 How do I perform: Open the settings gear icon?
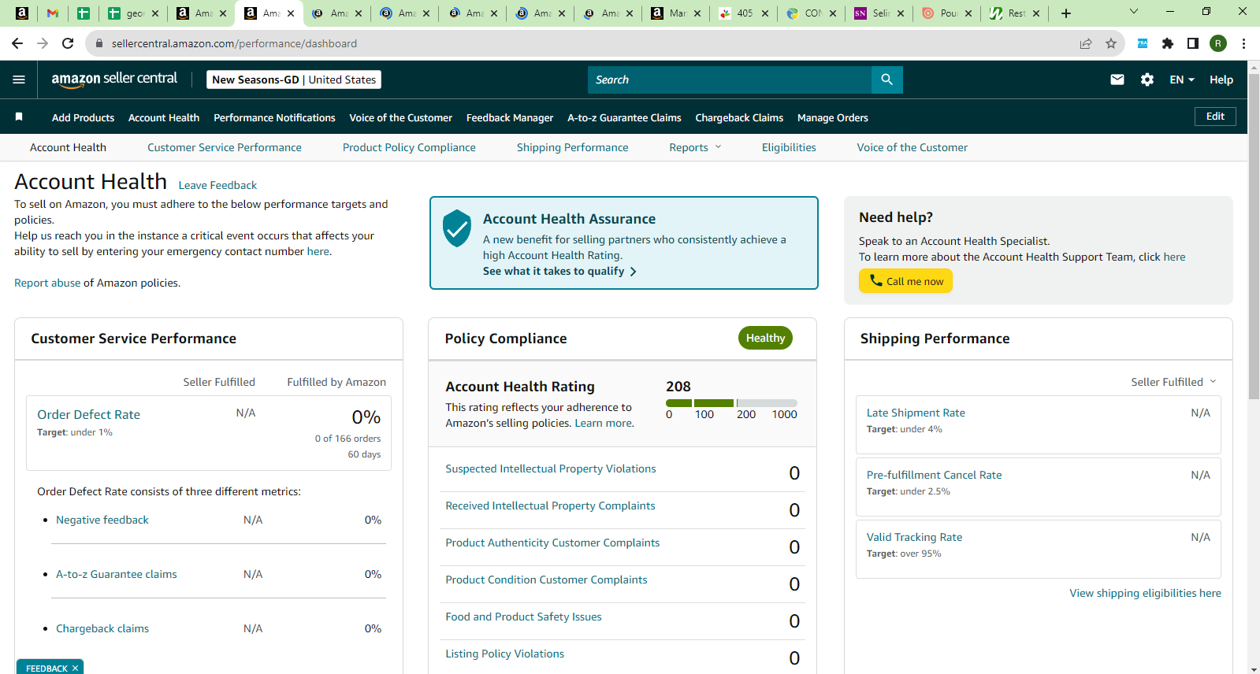1147,80
